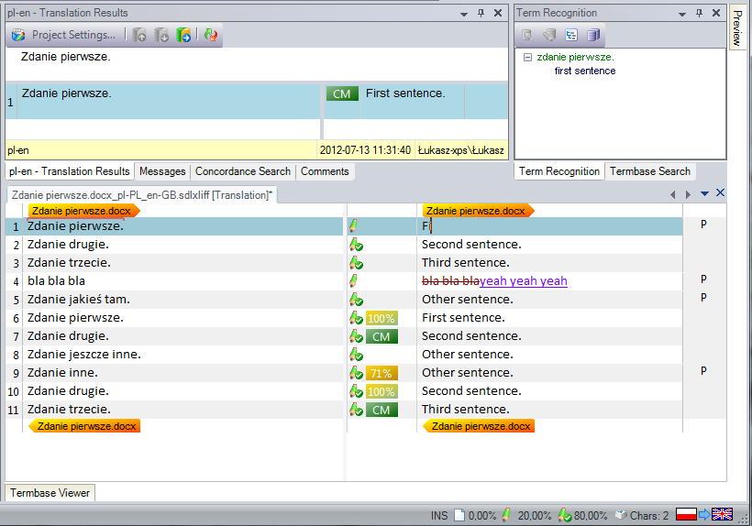Collapse the 'zdanie pierwsze.' term tree node
The width and height of the screenshot is (752, 526).
point(527,57)
